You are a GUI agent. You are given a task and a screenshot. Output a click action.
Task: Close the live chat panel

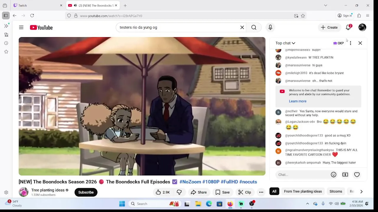click(x=360, y=43)
